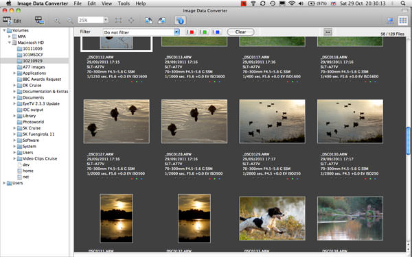Toggle the image information panel button

coord(180,21)
